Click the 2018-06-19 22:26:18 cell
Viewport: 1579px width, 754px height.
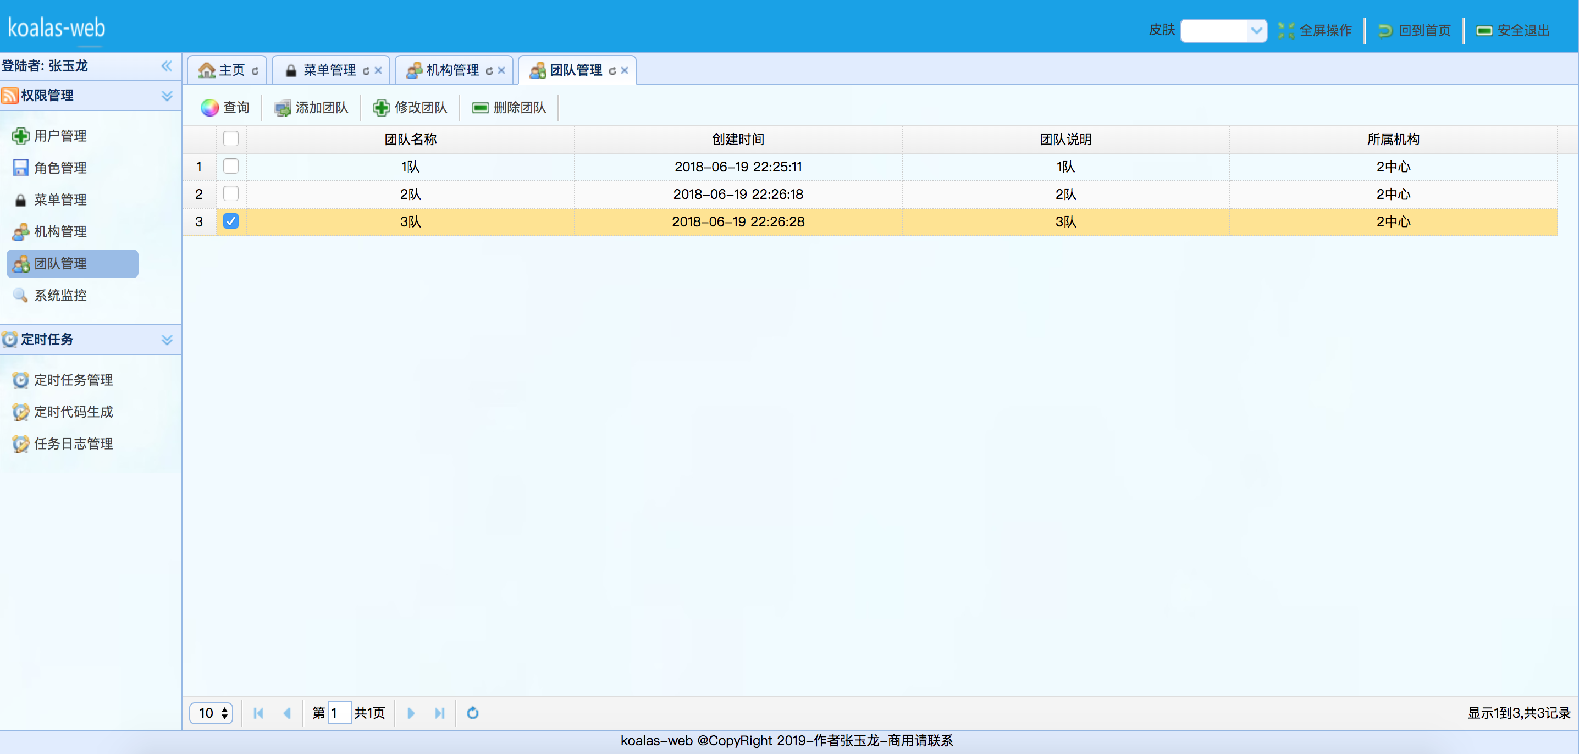pyautogui.click(x=738, y=194)
